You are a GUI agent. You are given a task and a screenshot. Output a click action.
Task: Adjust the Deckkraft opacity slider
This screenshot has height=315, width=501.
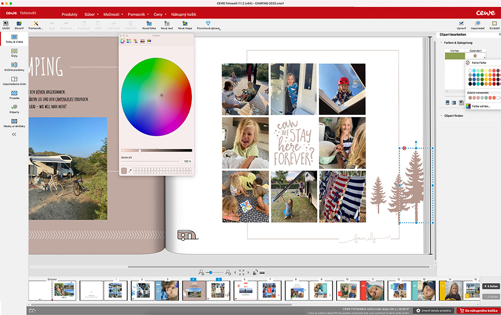180,161
